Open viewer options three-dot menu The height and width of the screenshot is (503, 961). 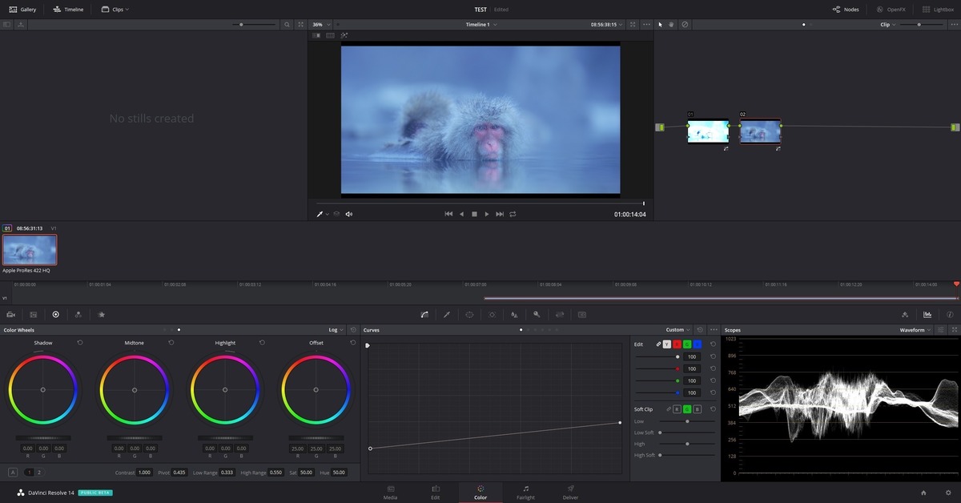tap(647, 25)
